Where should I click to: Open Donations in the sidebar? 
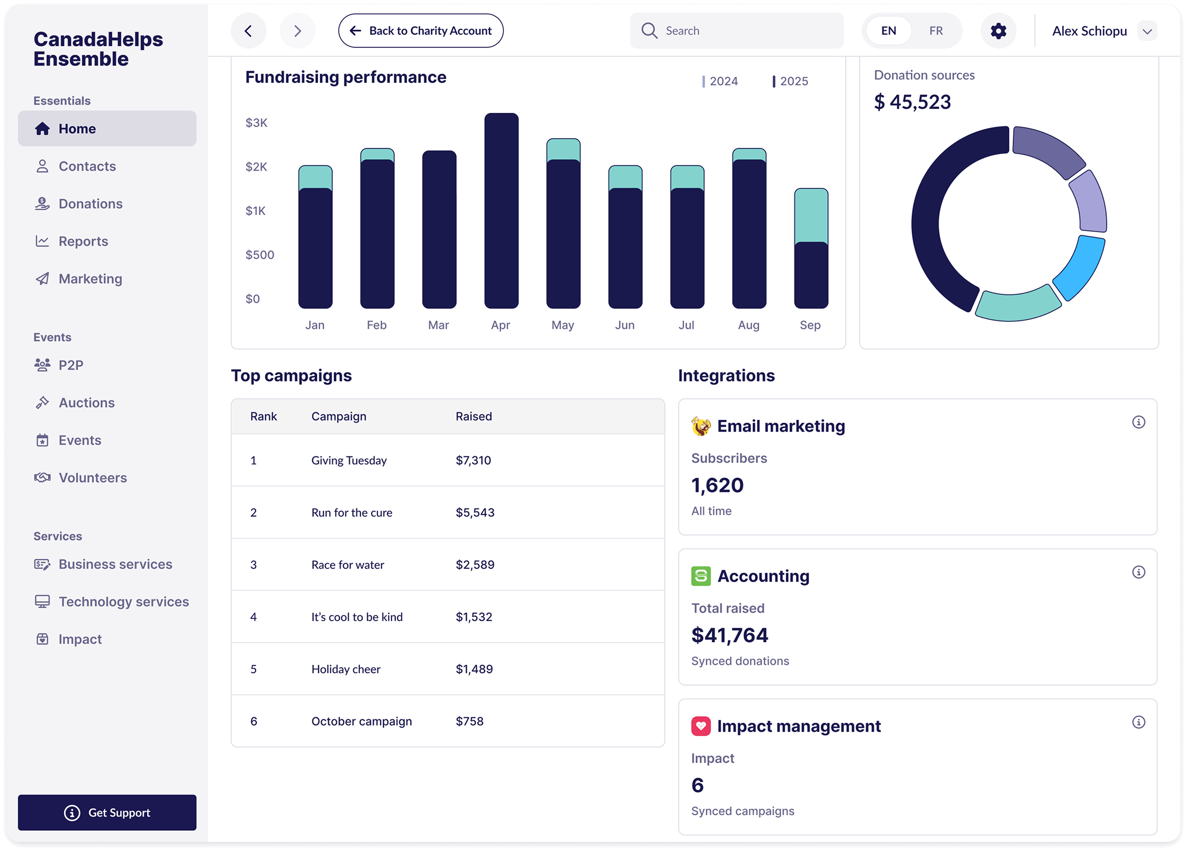pos(90,204)
